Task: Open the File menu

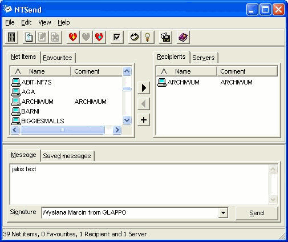Action: point(10,22)
